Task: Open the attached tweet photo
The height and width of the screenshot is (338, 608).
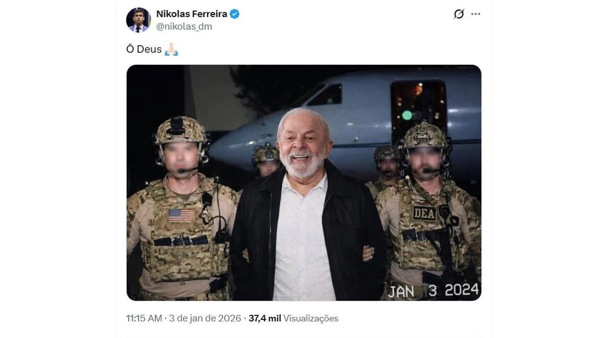Action: (304, 183)
